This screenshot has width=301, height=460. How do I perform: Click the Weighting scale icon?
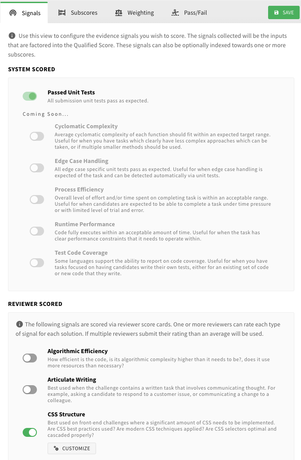(119, 13)
